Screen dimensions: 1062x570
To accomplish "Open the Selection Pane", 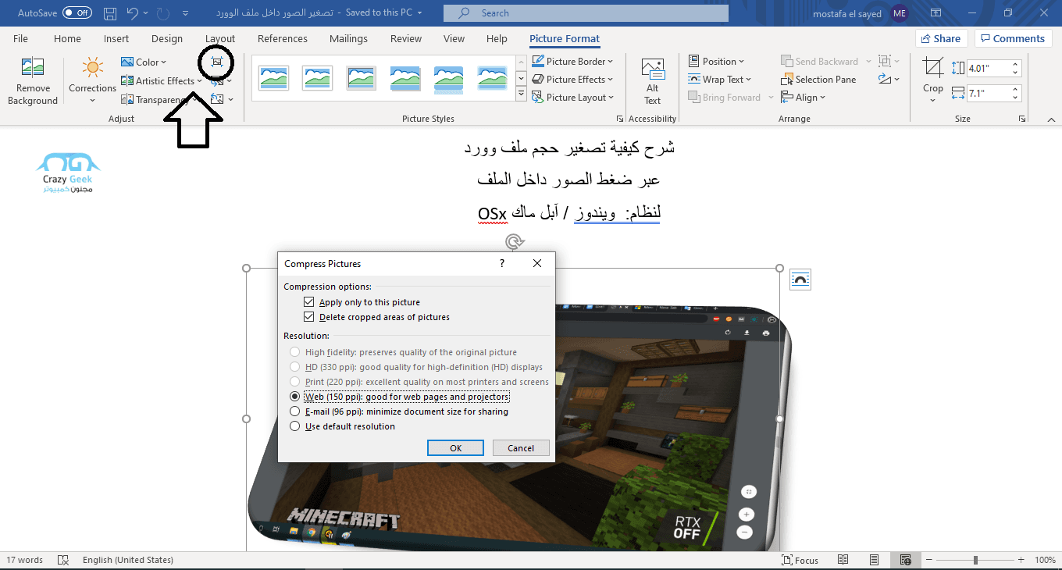I will [818, 80].
